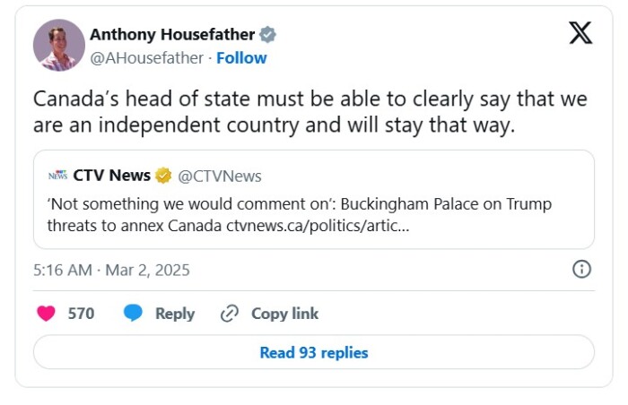Click the CTV News logo avatar
Viewport: 628px width, 405px height.
point(58,176)
